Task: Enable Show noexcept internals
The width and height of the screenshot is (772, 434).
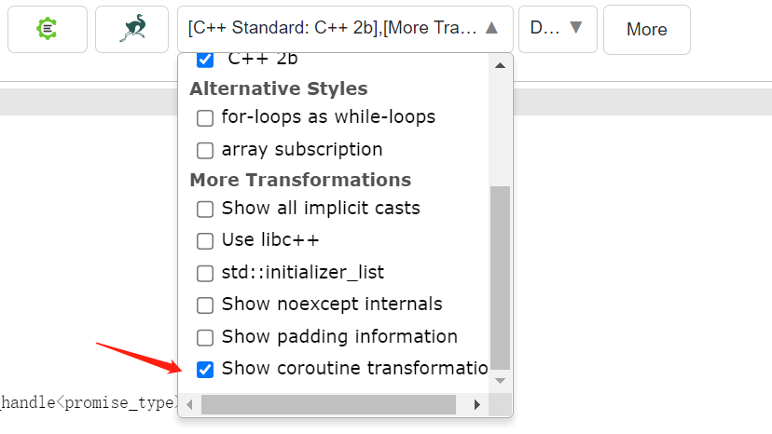Action: coord(205,305)
